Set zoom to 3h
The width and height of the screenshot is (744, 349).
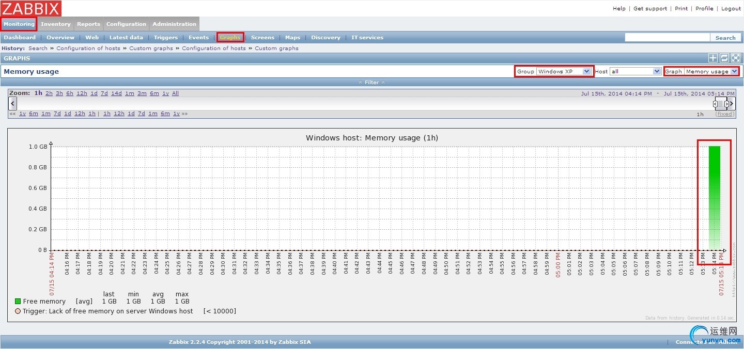(x=59, y=93)
